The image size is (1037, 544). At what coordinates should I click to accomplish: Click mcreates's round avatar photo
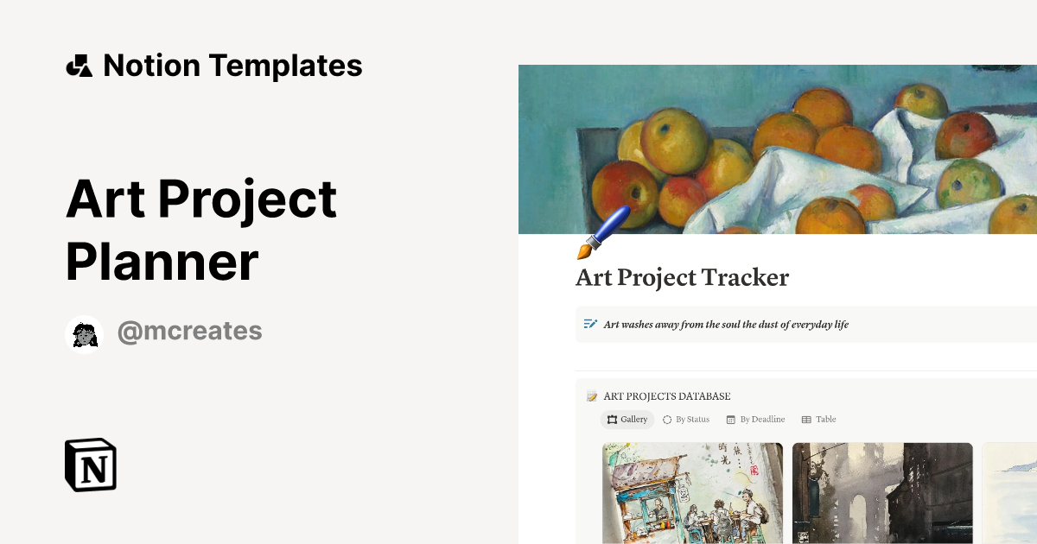[x=84, y=334]
